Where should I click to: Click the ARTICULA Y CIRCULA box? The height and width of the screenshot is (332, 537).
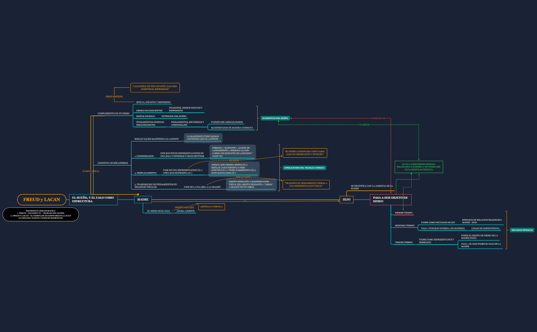[x=212, y=207]
